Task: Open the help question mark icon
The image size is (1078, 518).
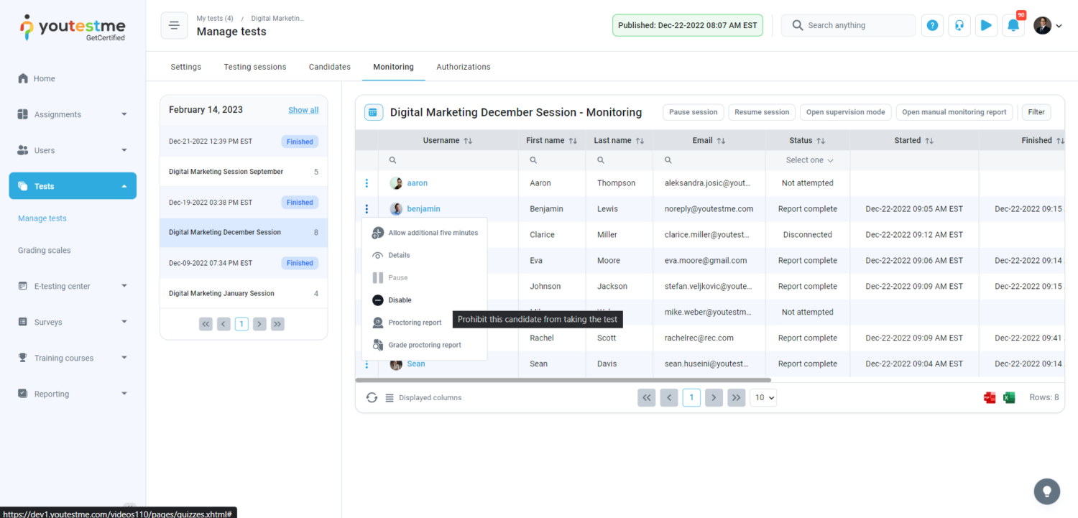Action: click(932, 26)
